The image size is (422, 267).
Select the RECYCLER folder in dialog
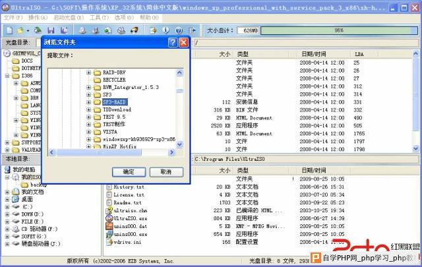point(114,80)
